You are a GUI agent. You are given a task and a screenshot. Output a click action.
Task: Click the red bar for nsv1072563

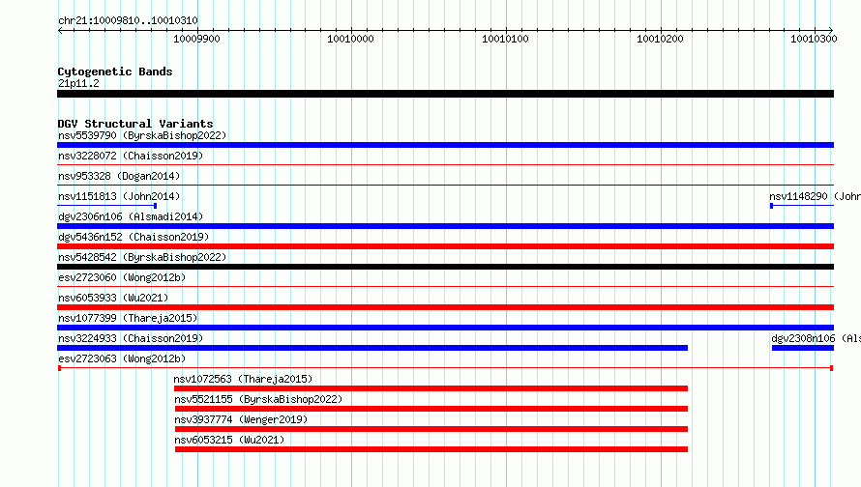(431, 388)
